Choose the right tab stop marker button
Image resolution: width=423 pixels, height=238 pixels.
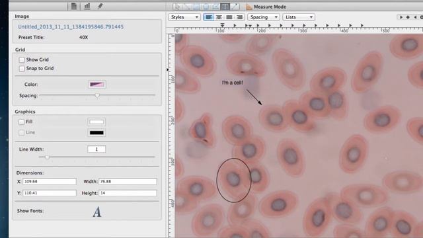coord(415,17)
